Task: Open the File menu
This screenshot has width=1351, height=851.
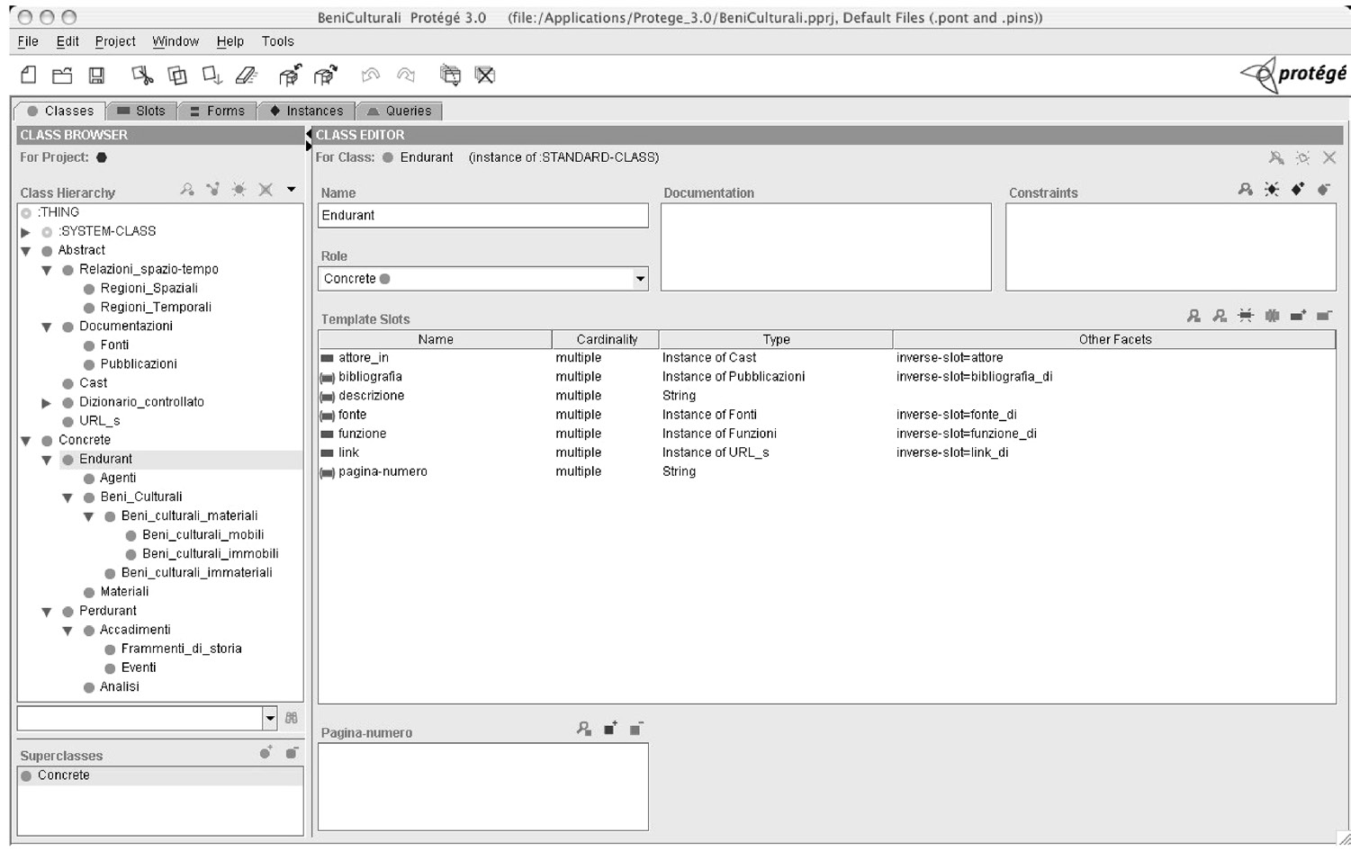Action: (28, 41)
